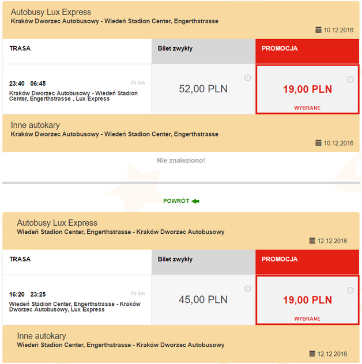The image size is (362, 364).
Task: Open info icon in Kraków–Wiedeń promo price cell
Action: (350, 79)
